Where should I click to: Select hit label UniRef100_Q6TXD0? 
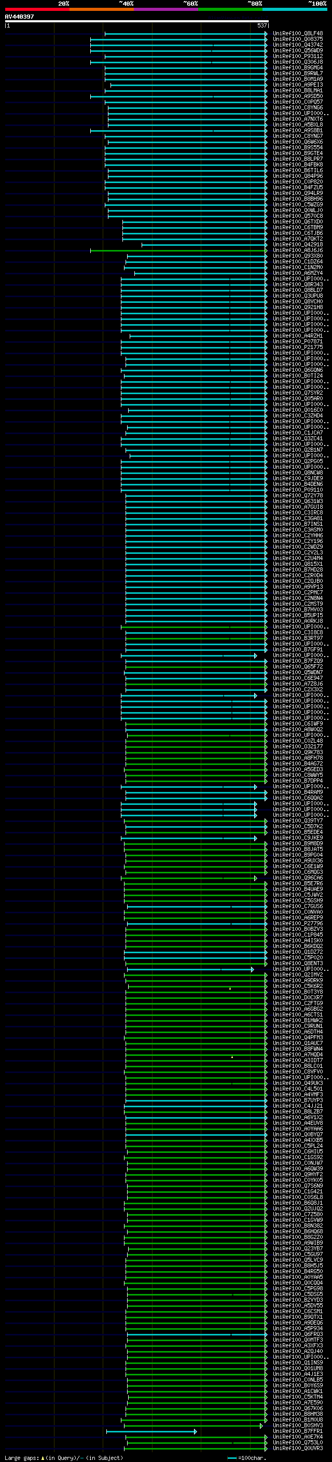point(297,222)
